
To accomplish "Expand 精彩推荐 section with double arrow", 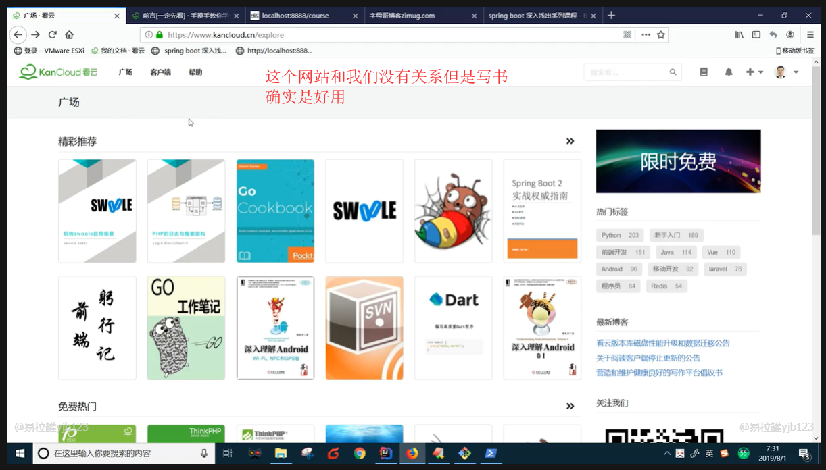I will point(570,141).
